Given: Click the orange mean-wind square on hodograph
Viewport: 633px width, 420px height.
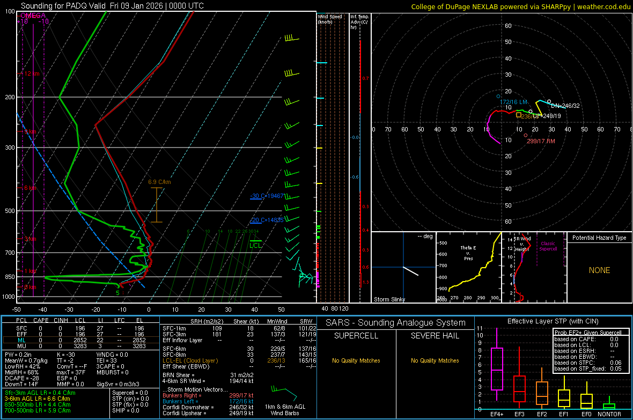Looking at the screenshot, I should 518,115.
